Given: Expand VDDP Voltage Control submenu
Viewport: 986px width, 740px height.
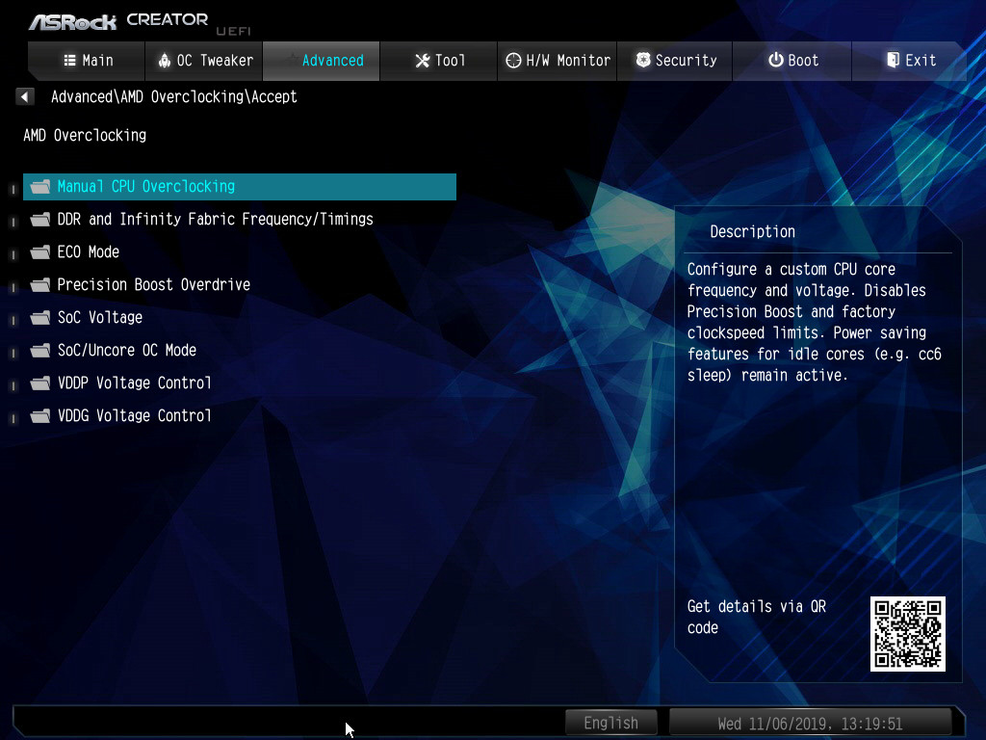Looking at the screenshot, I should coord(134,383).
